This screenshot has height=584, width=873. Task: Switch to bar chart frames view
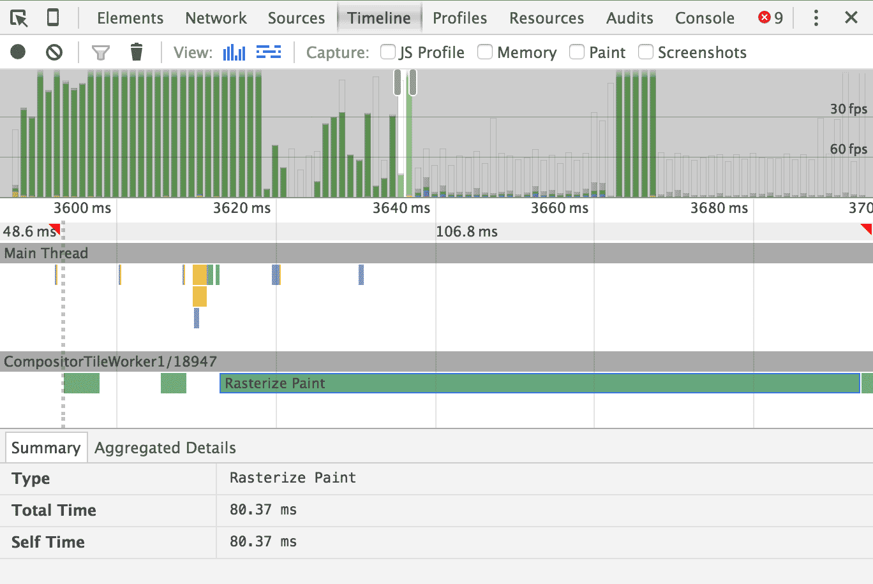(x=234, y=52)
